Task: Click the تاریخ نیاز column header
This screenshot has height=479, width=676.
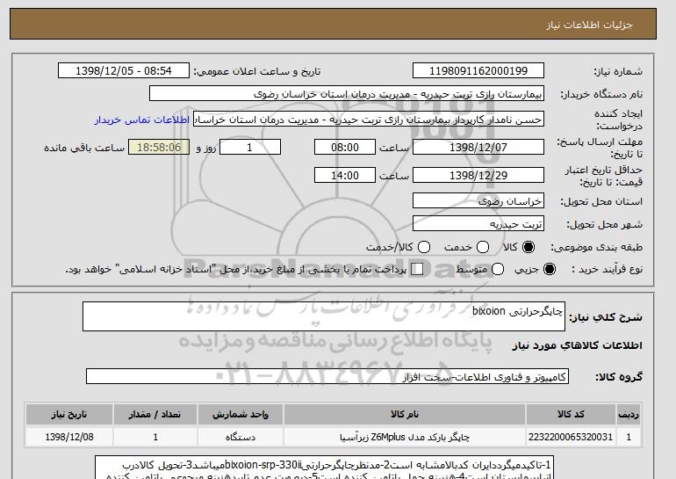Action: 69,414
